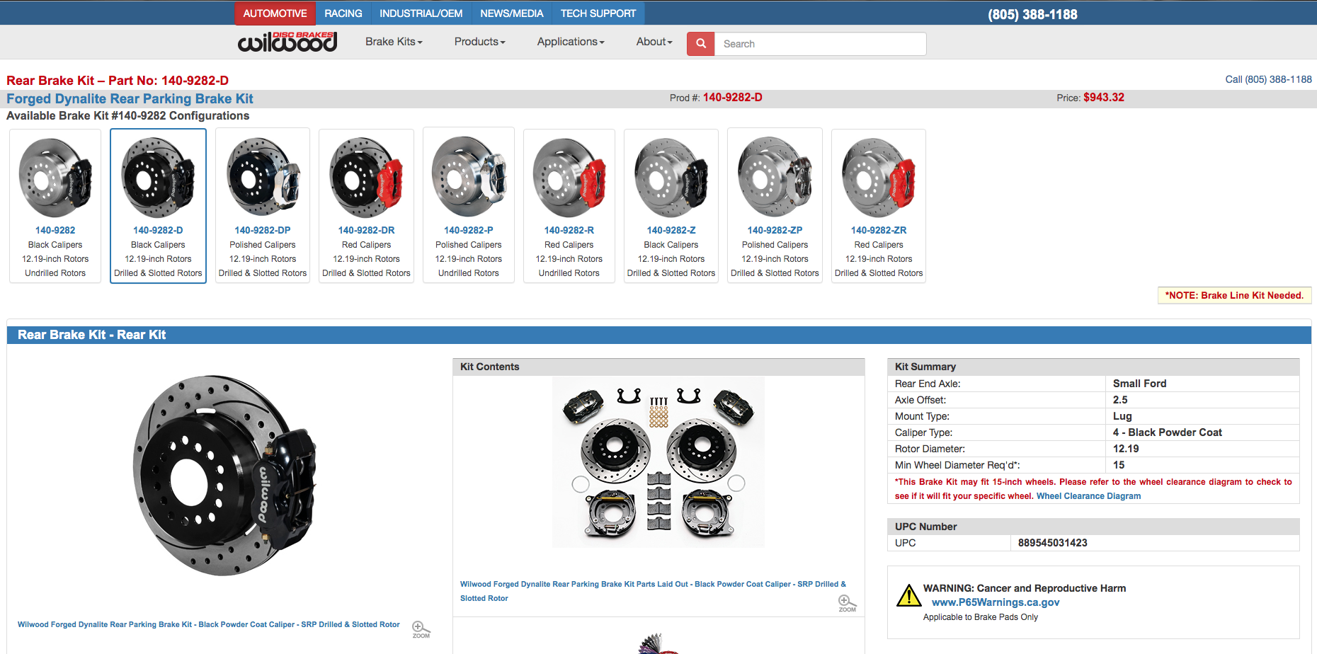Follow the 140-9282-ZP part number link
Screen dimensions: 1317x654
click(x=775, y=230)
